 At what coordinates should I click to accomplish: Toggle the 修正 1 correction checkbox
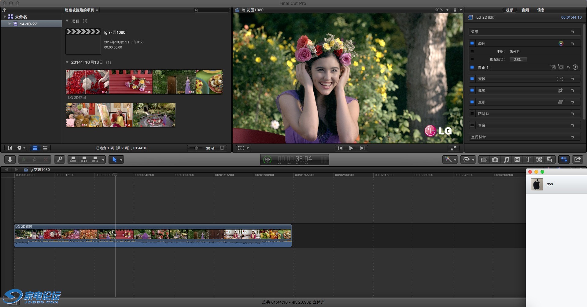click(472, 67)
